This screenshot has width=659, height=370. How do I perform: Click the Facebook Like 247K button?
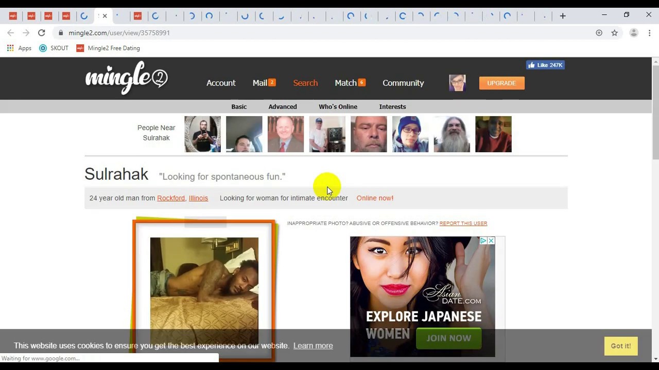click(545, 65)
